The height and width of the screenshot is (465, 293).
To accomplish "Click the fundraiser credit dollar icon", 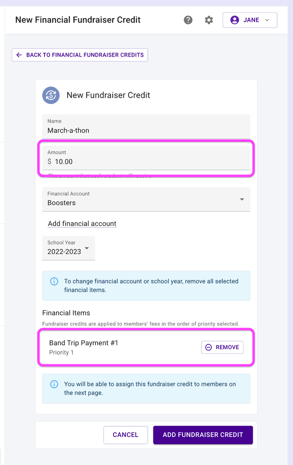I will point(51,95).
